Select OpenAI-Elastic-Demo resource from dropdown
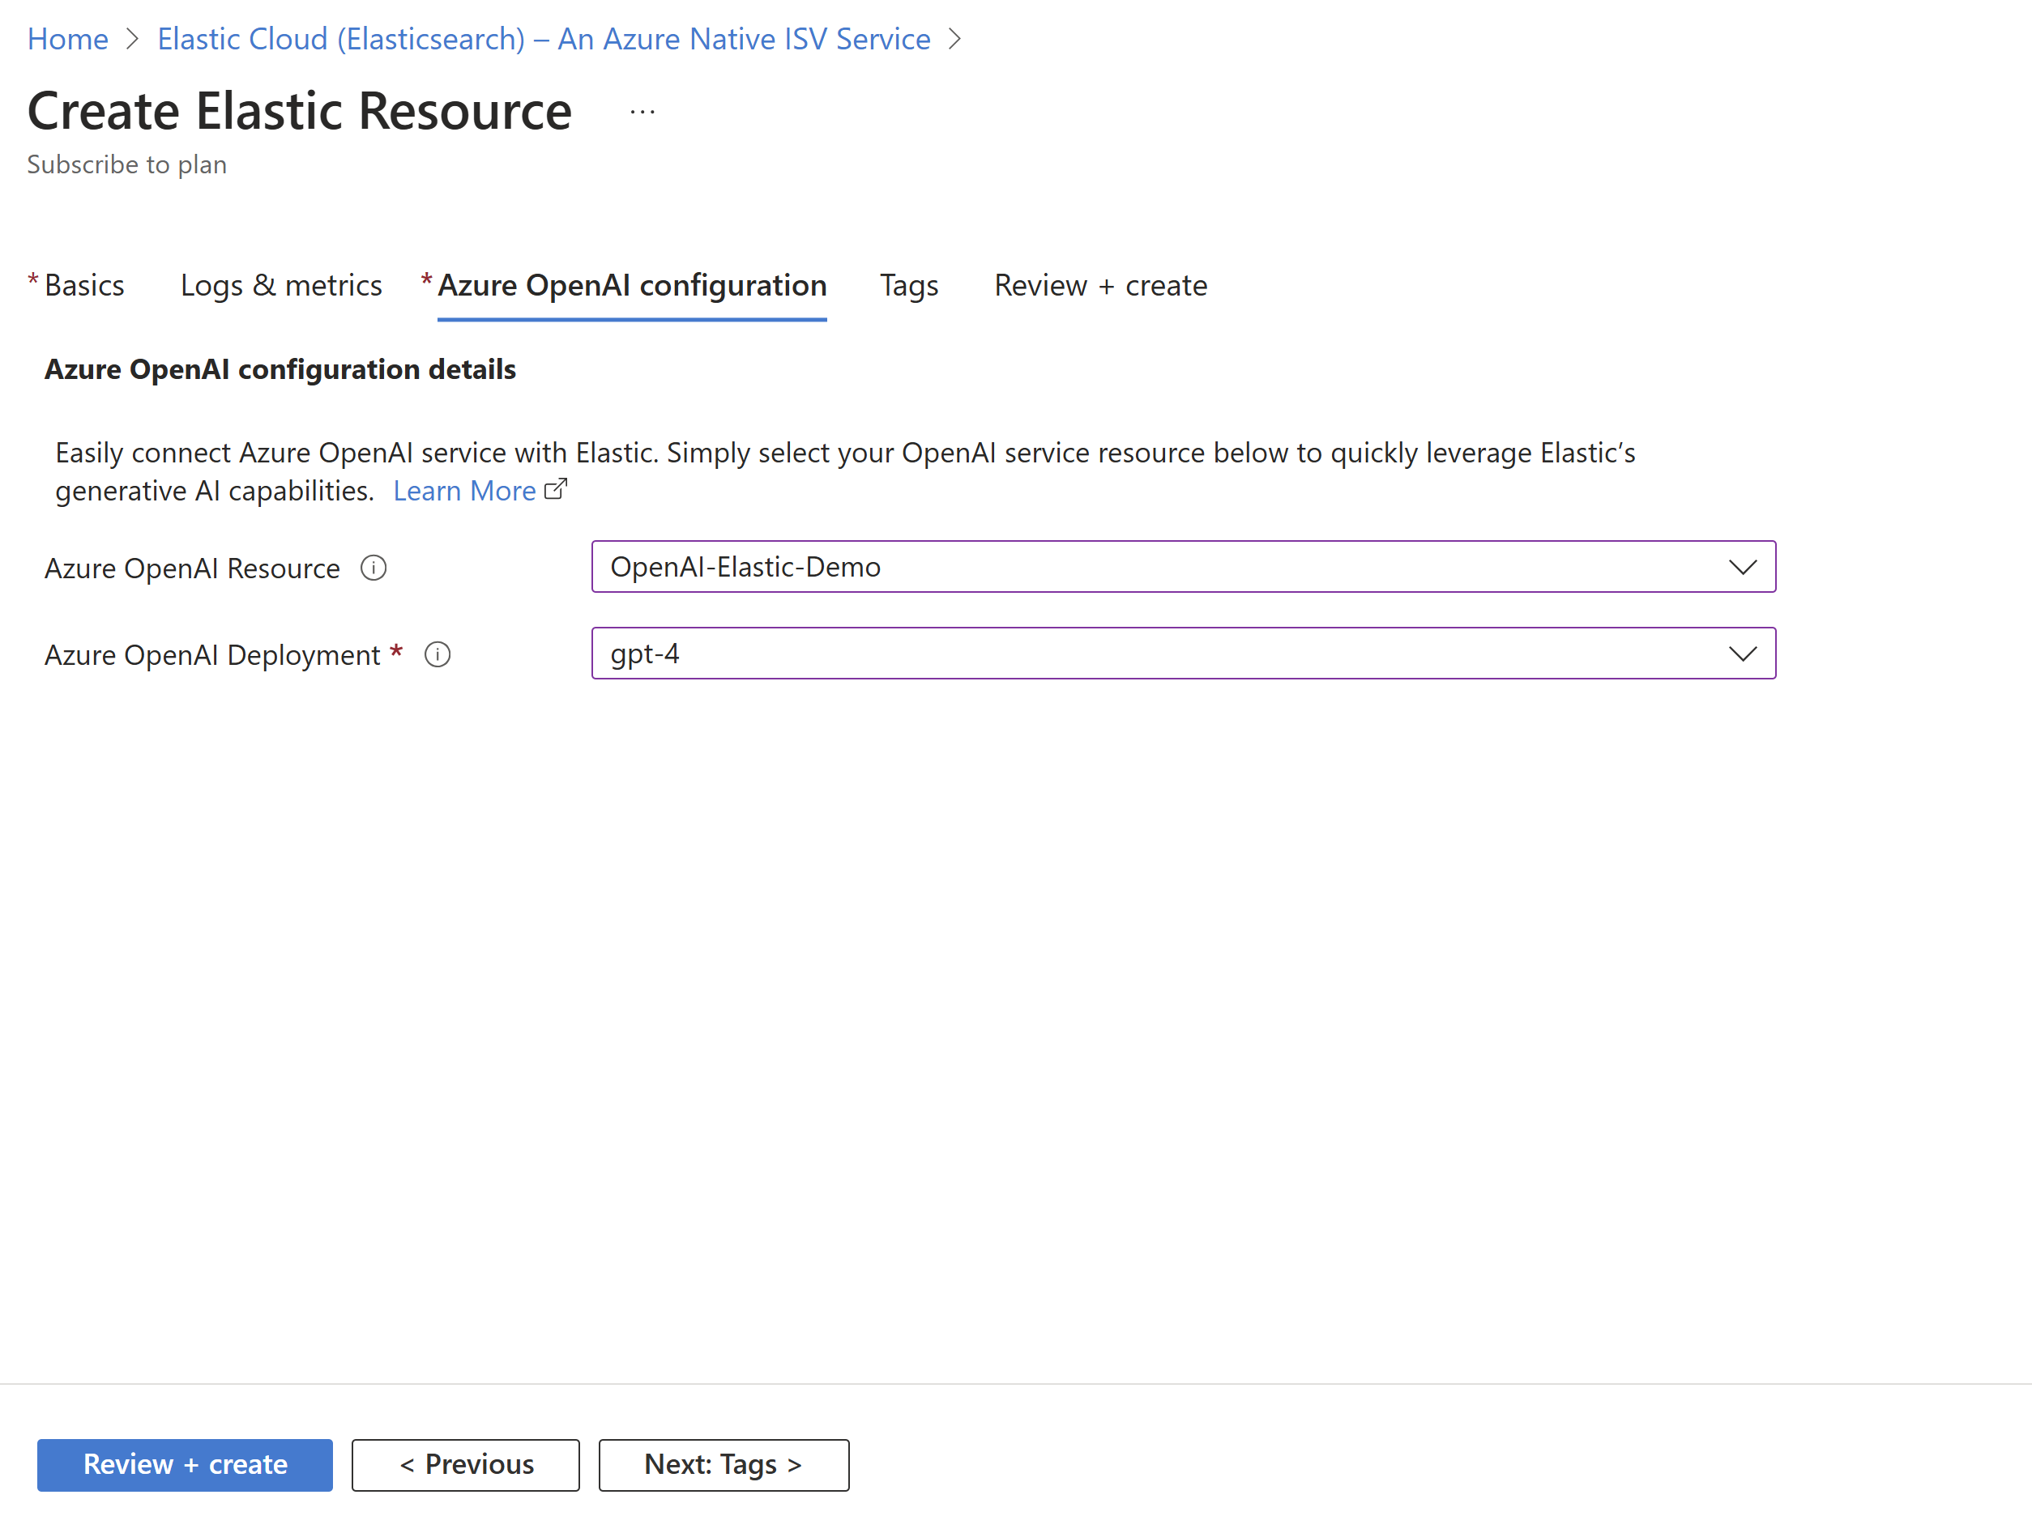Image resolution: width=2032 pixels, height=1516 pixels. click(x=1181, y=565)
